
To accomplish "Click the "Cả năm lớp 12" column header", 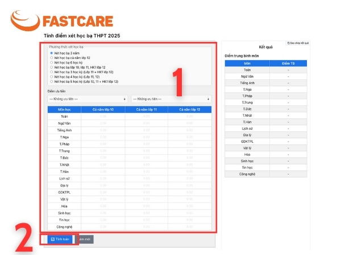I will click(x=190, y=109).
